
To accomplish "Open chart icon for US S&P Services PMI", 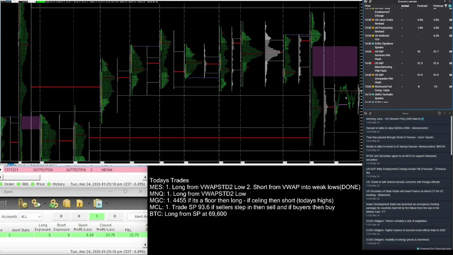I will (451, 52).
